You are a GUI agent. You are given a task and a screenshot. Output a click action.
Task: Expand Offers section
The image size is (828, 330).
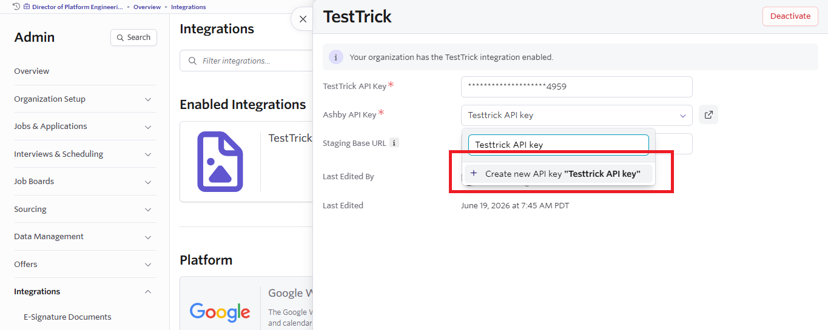[85, 265]
